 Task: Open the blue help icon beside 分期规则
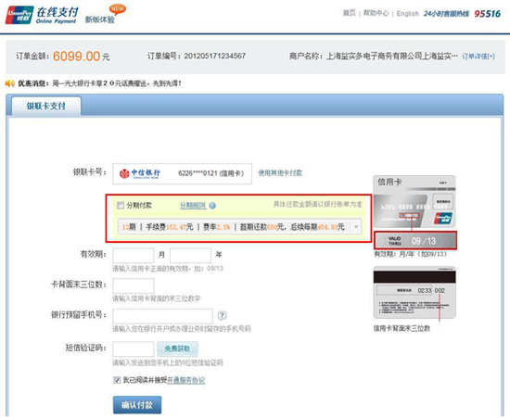click(x=212, y=206)
